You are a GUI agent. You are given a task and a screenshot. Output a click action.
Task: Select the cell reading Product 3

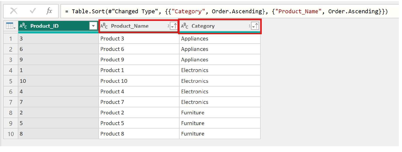pyautogui.click(x=139, y=39)
